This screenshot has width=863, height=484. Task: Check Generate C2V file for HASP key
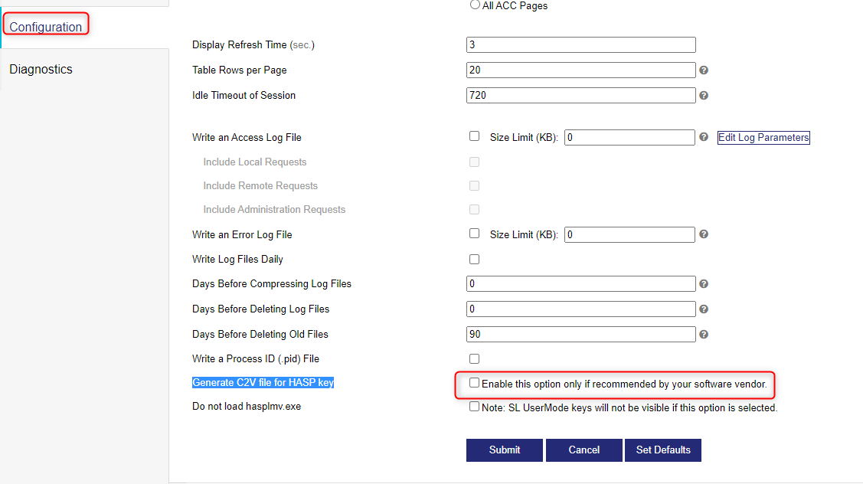[475, 383]
